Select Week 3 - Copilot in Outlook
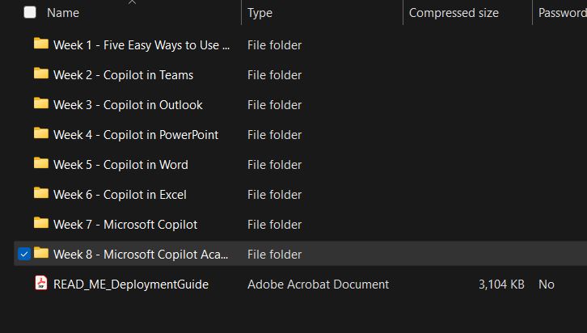The width and height of the screenshot is (587, 333). click(x=128, y=105)
